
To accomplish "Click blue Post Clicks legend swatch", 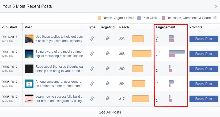I will pos(139,18).
